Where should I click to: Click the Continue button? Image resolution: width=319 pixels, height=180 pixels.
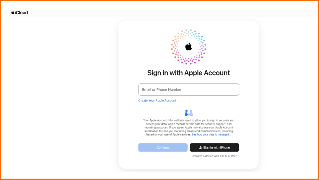(163, 147)
